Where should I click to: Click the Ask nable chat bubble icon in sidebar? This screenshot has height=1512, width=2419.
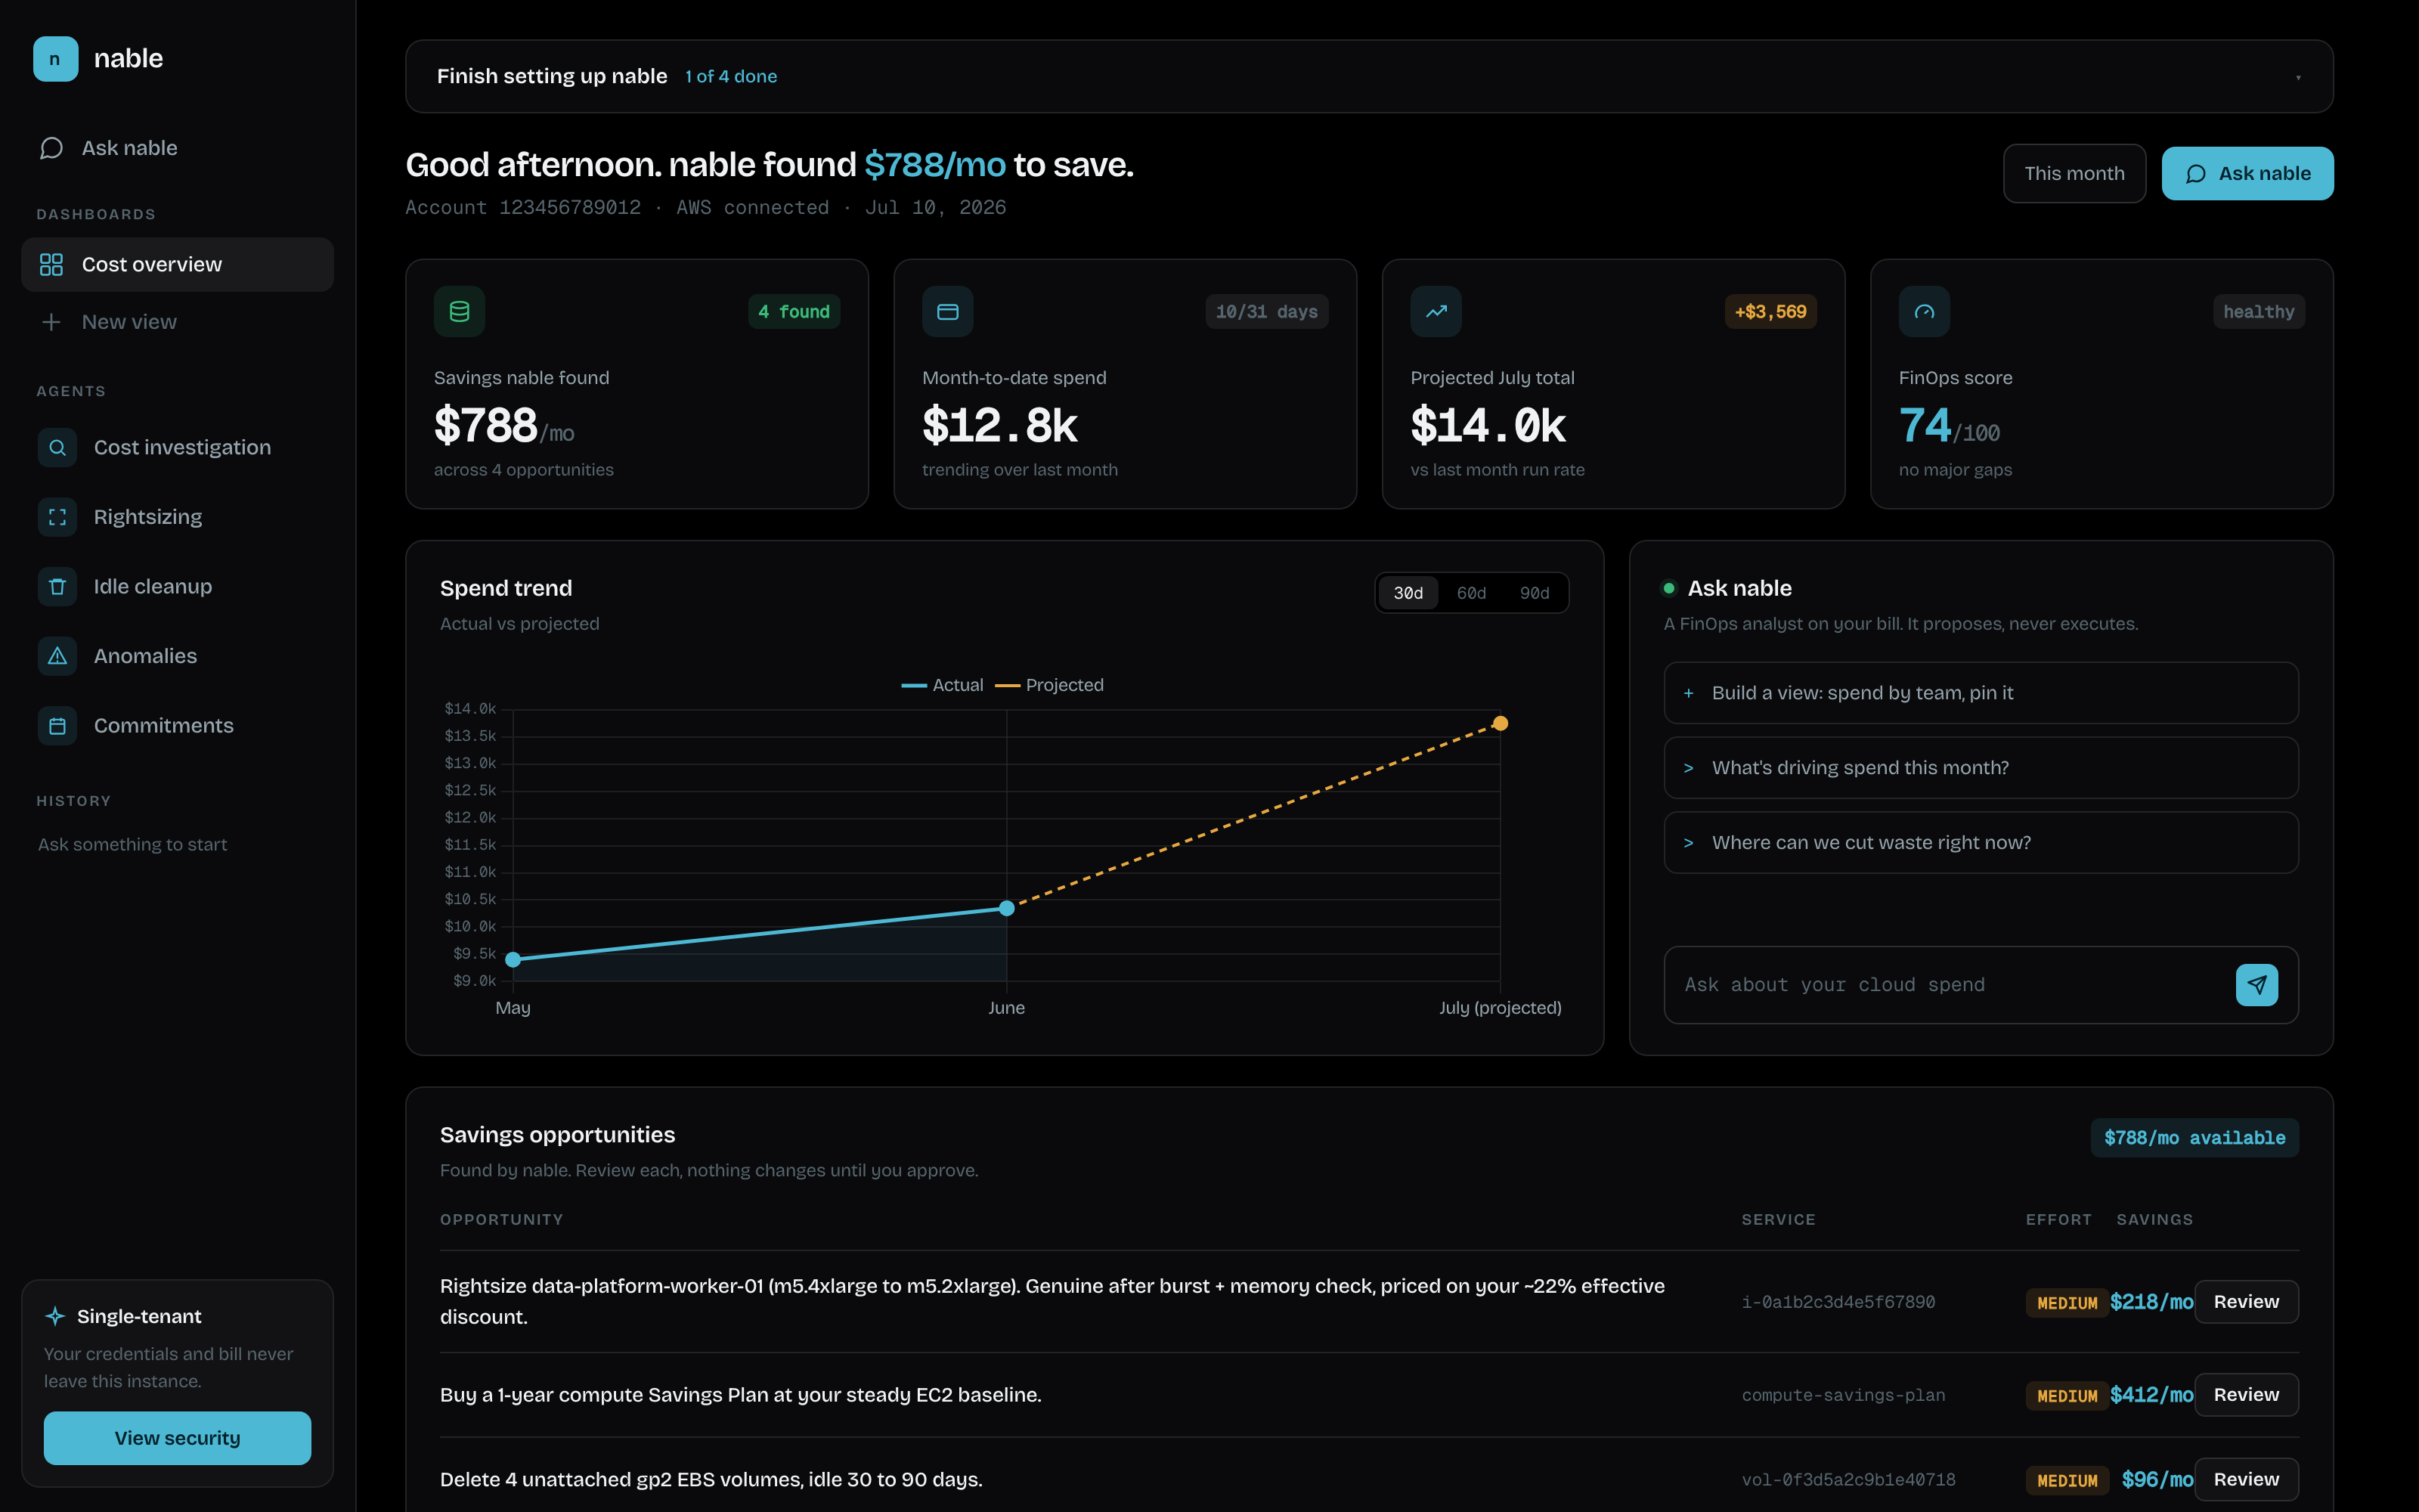[51, 148]
